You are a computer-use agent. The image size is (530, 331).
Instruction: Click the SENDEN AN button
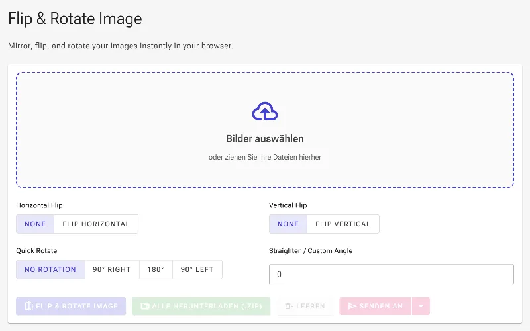coord(376,306)
